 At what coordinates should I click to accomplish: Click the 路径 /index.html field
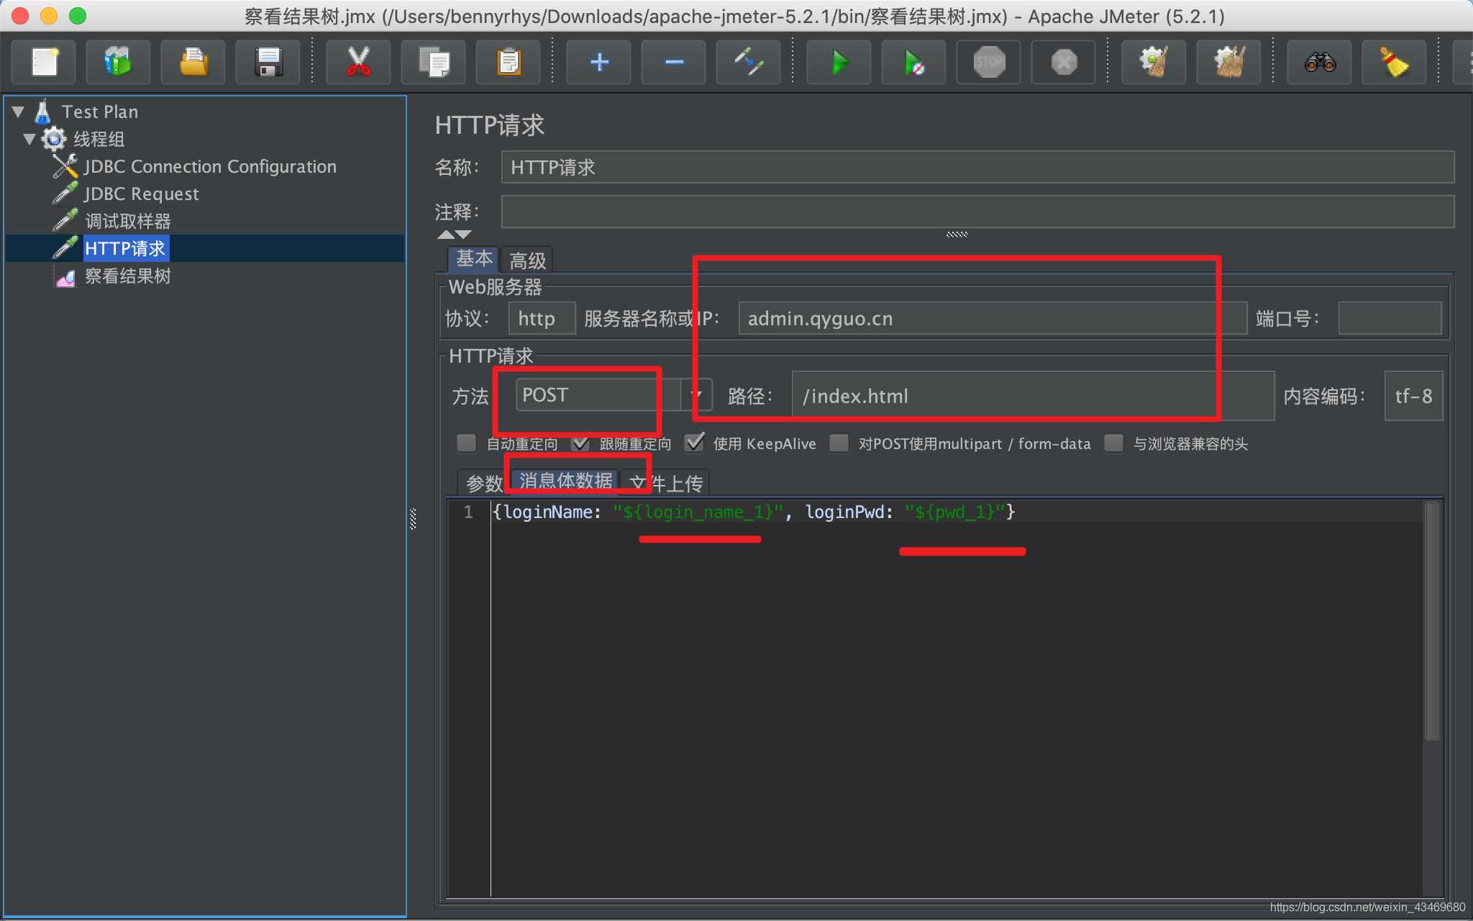1033,396
